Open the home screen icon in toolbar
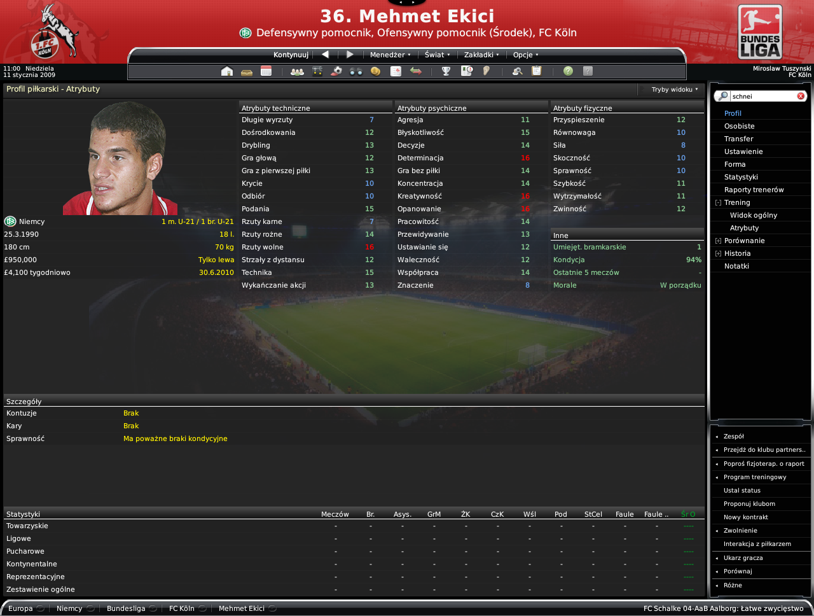Viewport: 814px width, 616px height. pyautogui.click(x=227, y=71)
